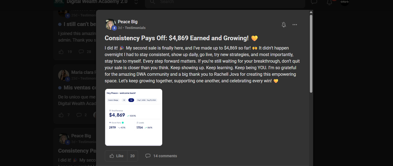
Task: Open Peace Big's profile name link
Action: point(128,22)
